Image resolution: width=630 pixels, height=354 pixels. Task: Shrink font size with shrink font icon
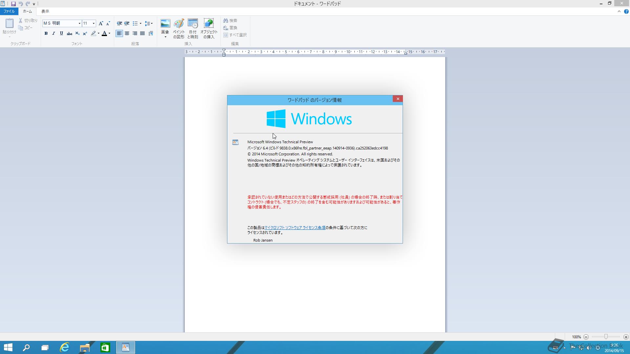click(x=108, y=23)
